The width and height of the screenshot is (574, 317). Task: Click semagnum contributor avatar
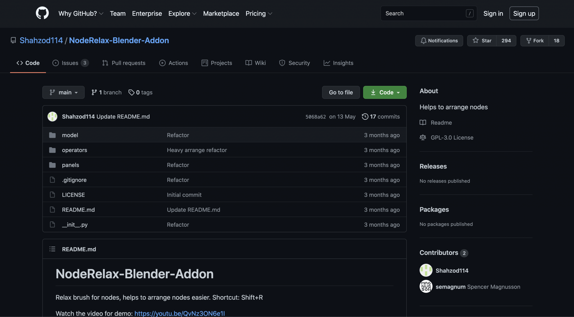[x=426, y=286]
